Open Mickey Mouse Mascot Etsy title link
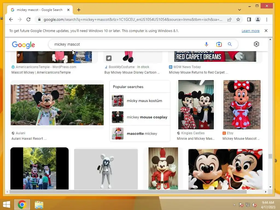Screen dimensions: 280x210 [x=241, y=139]
